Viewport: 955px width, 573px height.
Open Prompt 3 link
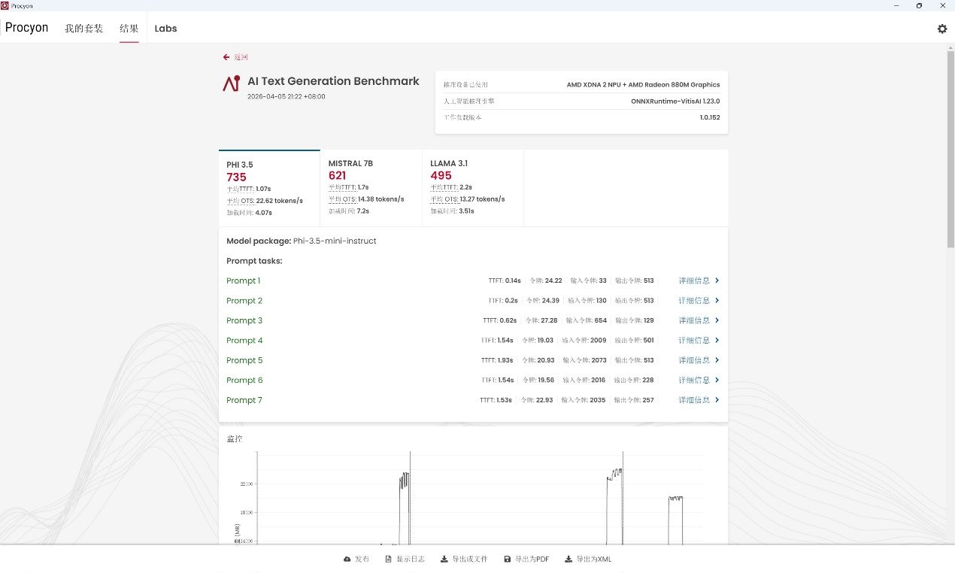click(x=244, y=320)
